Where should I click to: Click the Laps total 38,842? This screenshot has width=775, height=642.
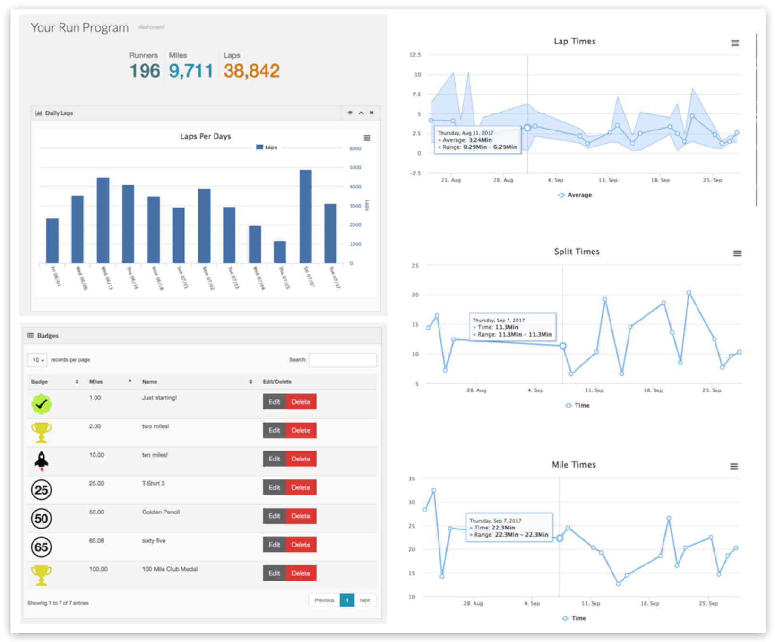tap(252, 71)
